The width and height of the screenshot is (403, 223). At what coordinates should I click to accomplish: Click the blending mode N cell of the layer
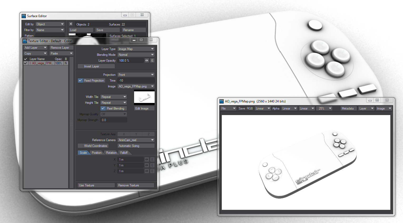point(66,63)
